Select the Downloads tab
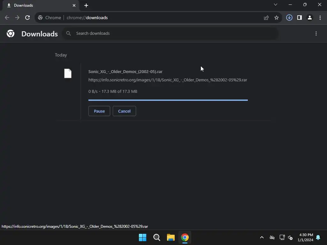327x245 pixels. point(41,5)
